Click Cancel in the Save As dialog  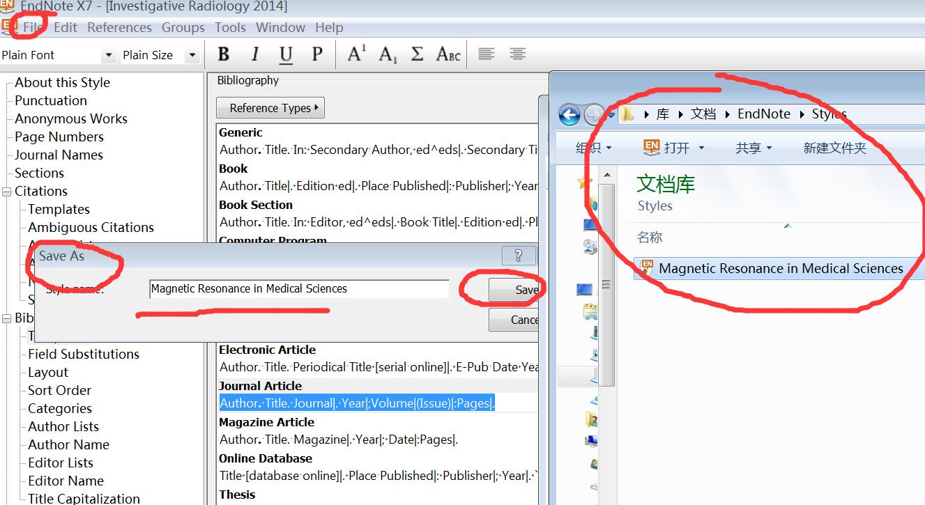point(516,320)
